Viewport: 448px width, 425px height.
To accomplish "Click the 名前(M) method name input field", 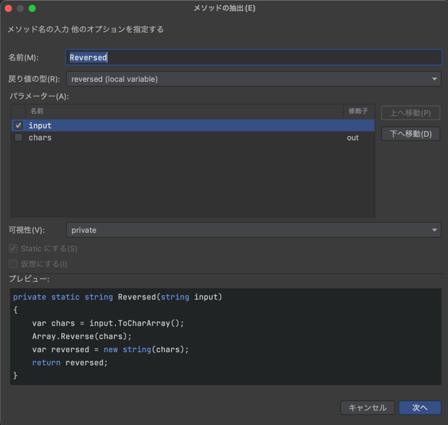I will click(254, 57).
